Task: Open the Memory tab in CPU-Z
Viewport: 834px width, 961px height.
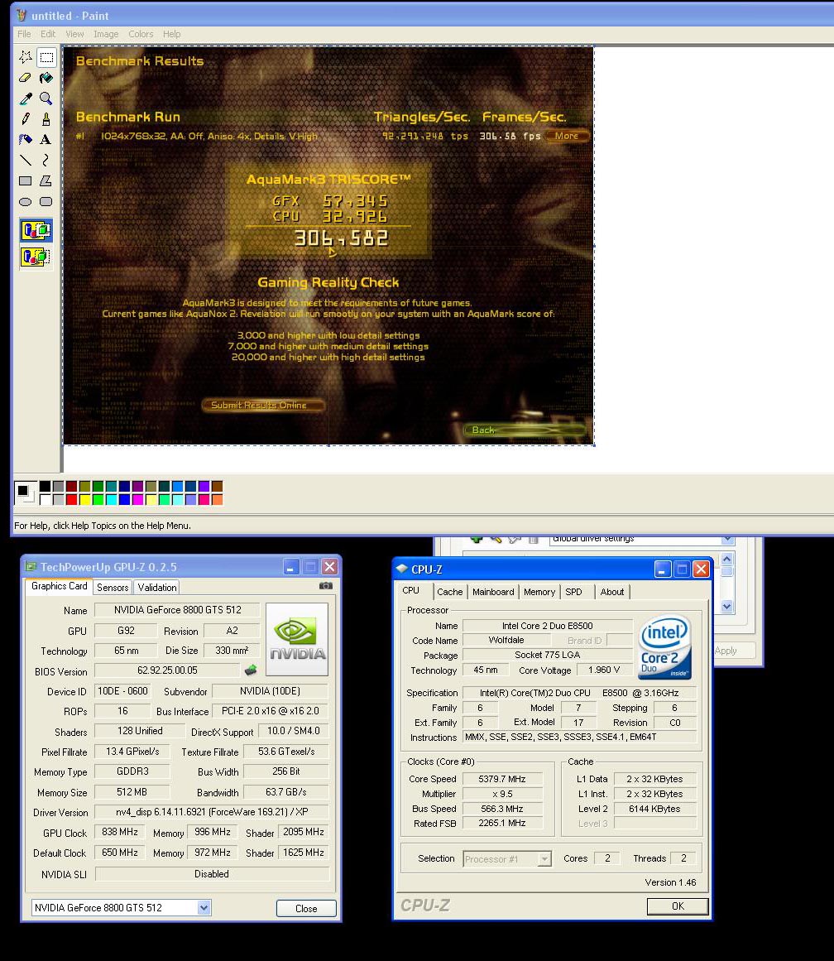Action: pos(539,592)
